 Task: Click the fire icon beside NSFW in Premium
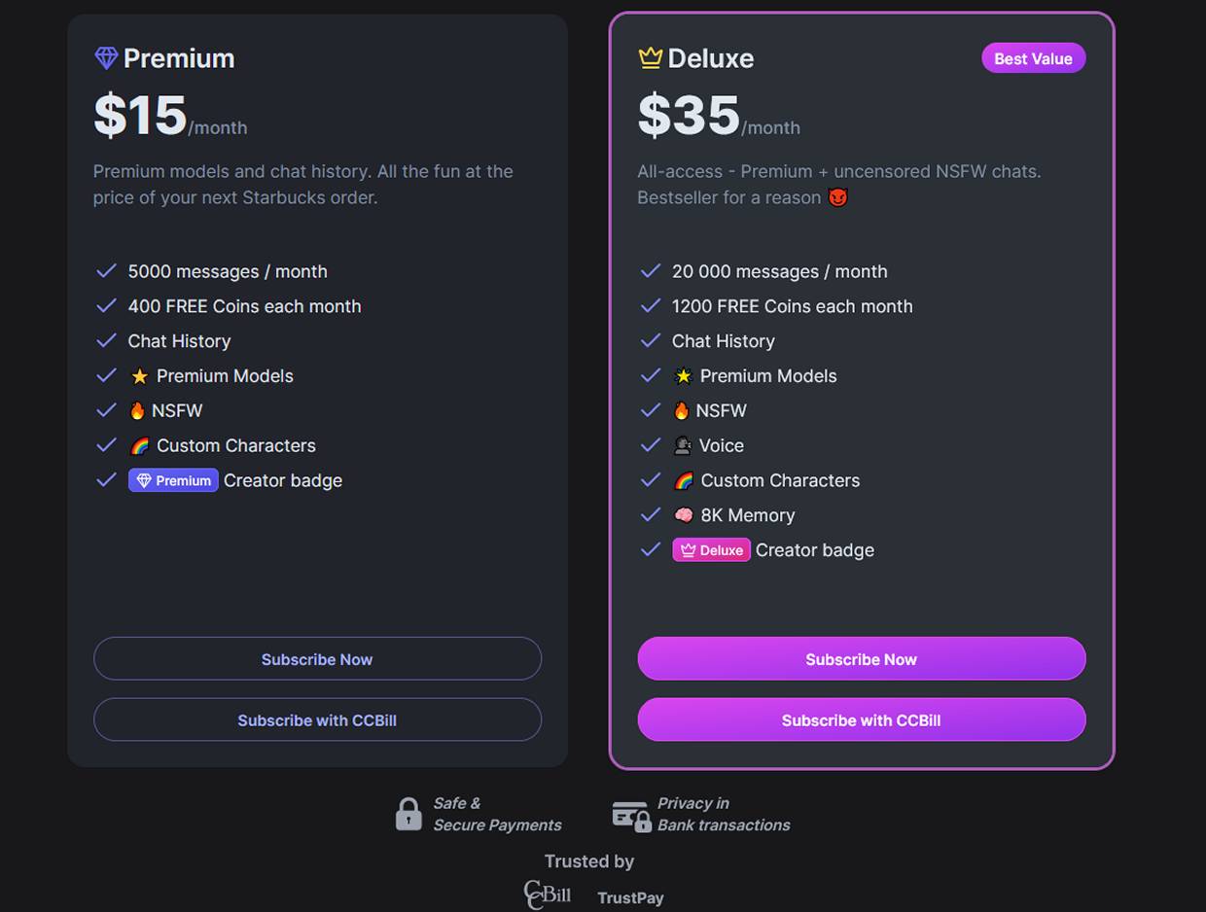tap(137, 410)
